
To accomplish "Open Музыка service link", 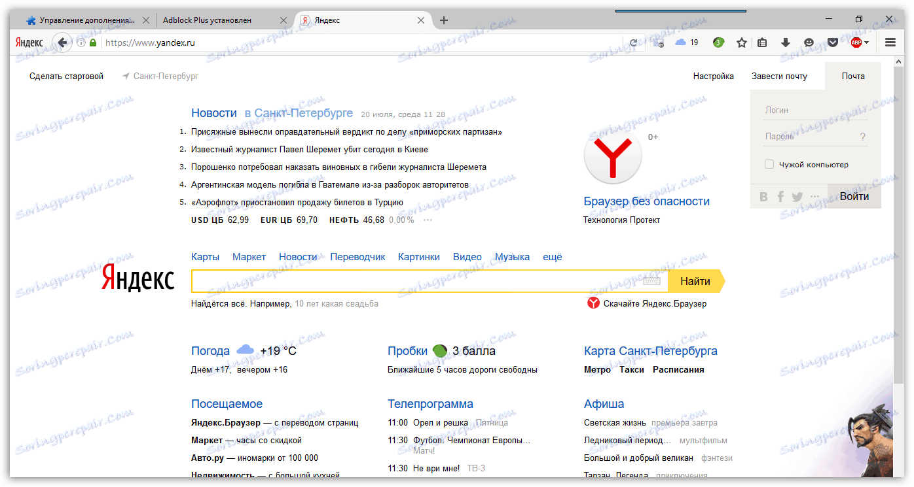I will pos(512,257).
